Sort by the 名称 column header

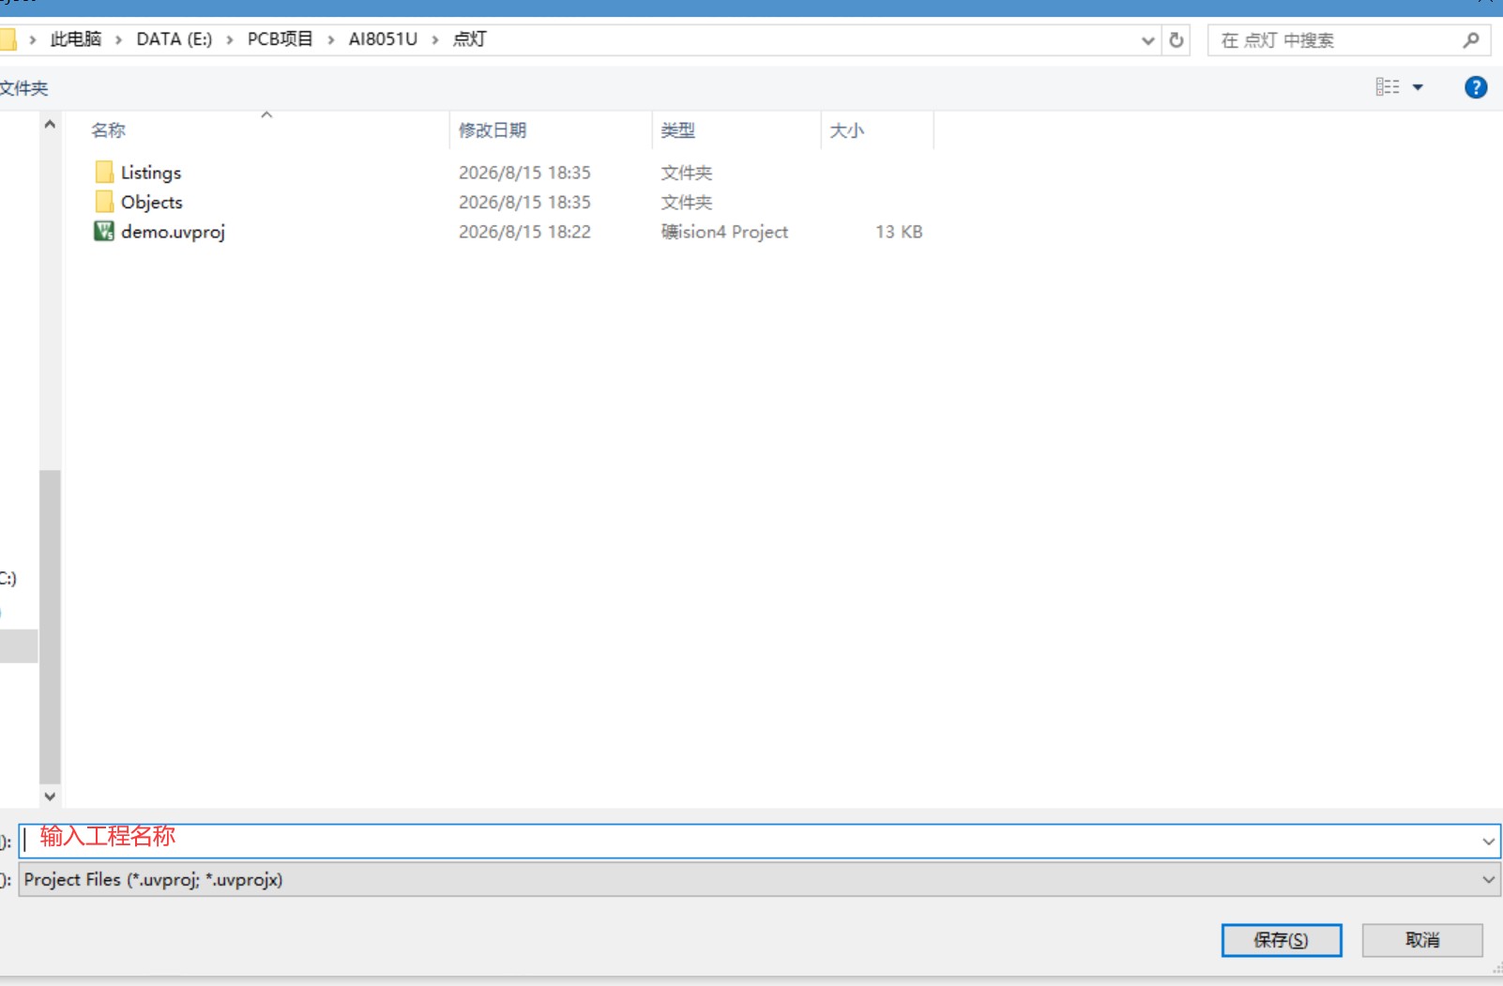[108, 130]
